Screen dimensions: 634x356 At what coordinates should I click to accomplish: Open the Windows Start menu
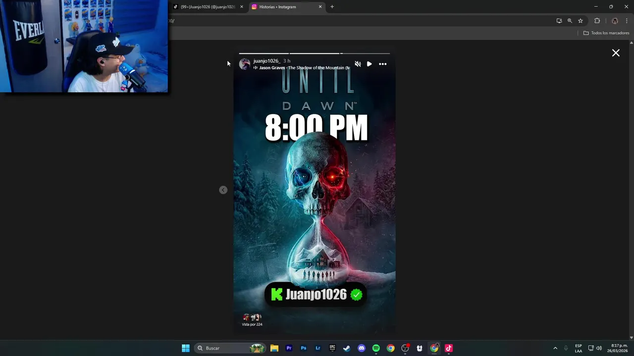click(x=186, y=348)
